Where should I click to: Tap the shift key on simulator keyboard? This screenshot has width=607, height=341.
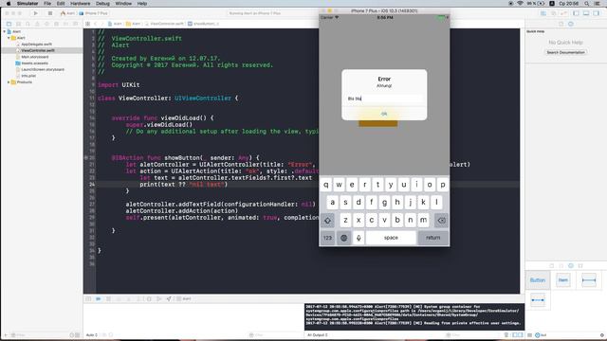click(x=327, y=221)
